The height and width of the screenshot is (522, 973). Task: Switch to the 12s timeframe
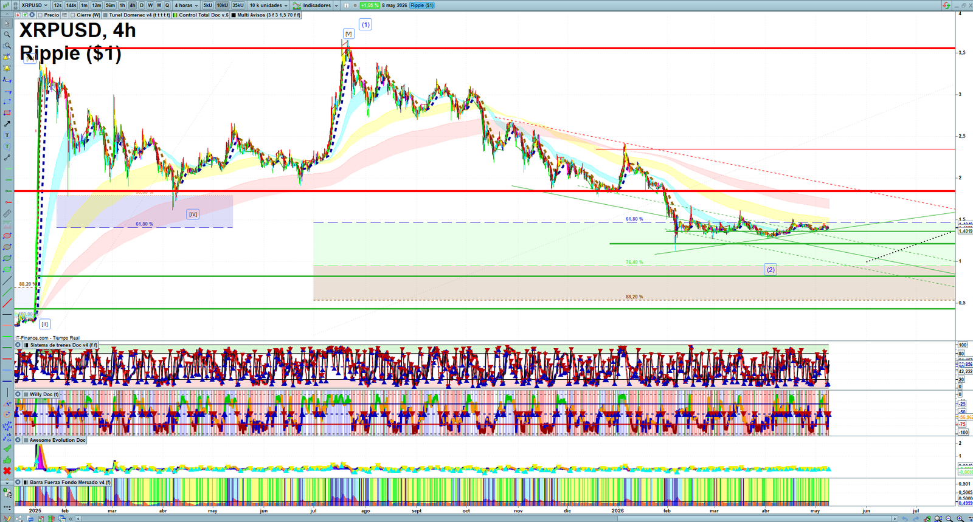[x=58, y=5]
